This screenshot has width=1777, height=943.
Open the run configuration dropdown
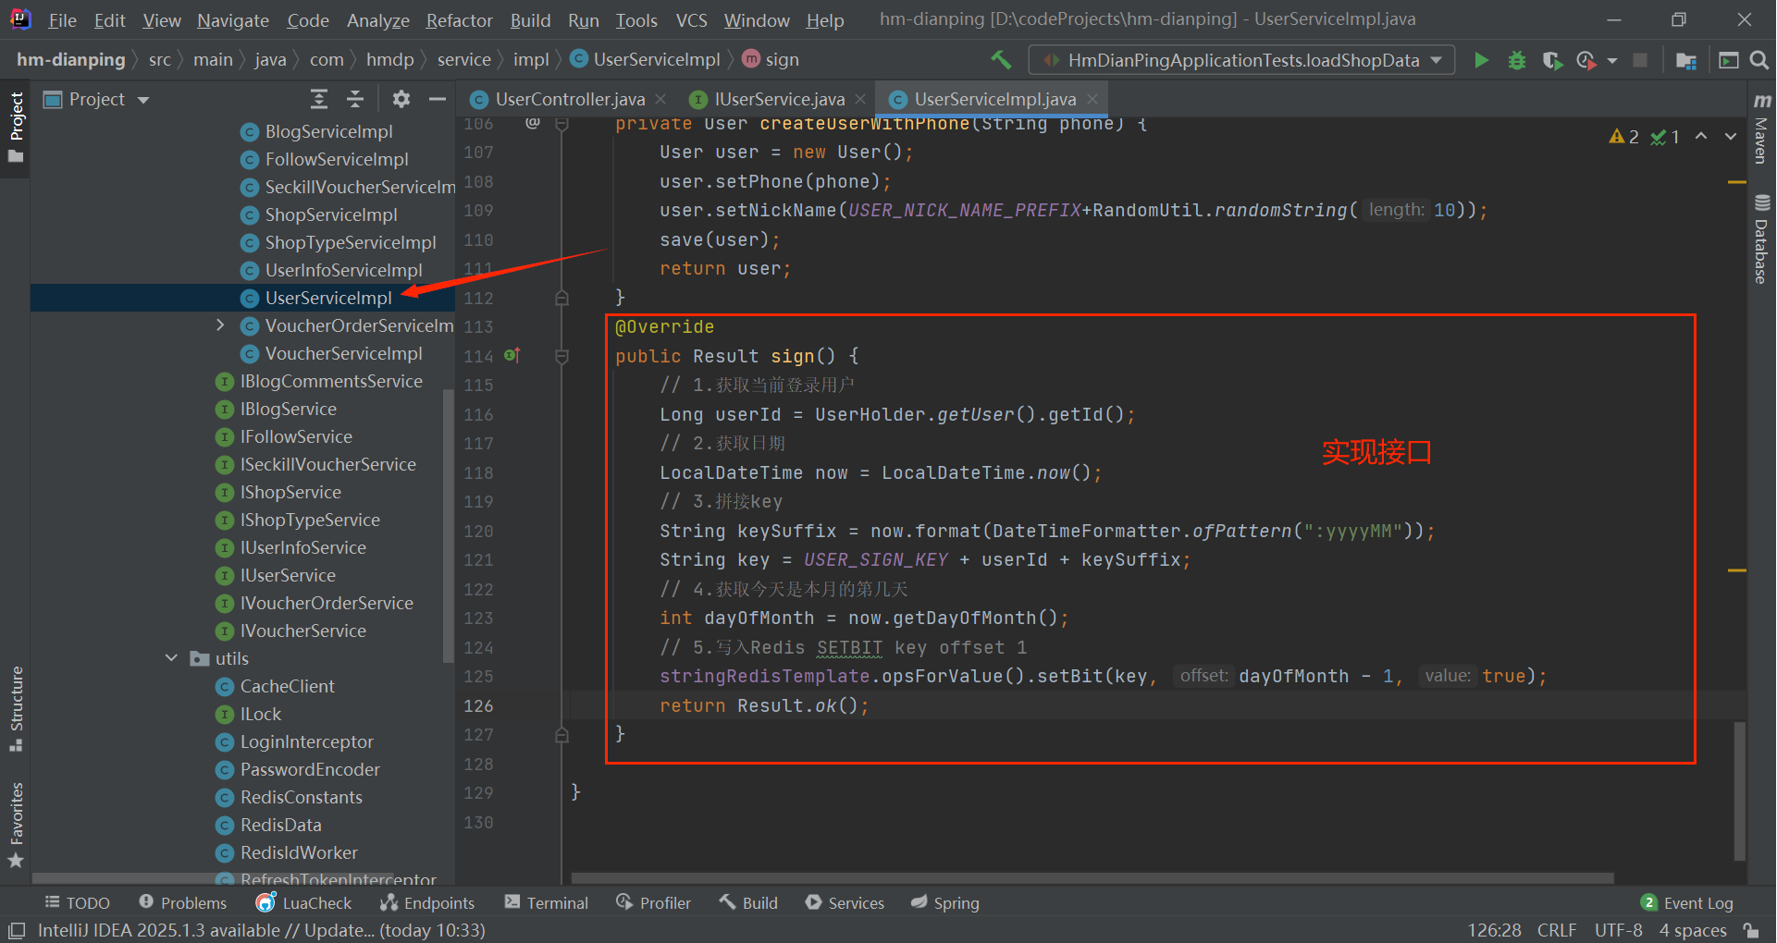[x=1242, y=60]
